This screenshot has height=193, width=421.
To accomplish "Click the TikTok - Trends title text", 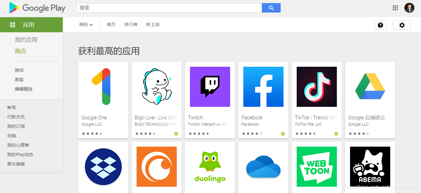I will coord(316,117).
